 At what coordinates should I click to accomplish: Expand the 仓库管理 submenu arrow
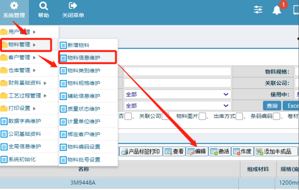(34, 70)
